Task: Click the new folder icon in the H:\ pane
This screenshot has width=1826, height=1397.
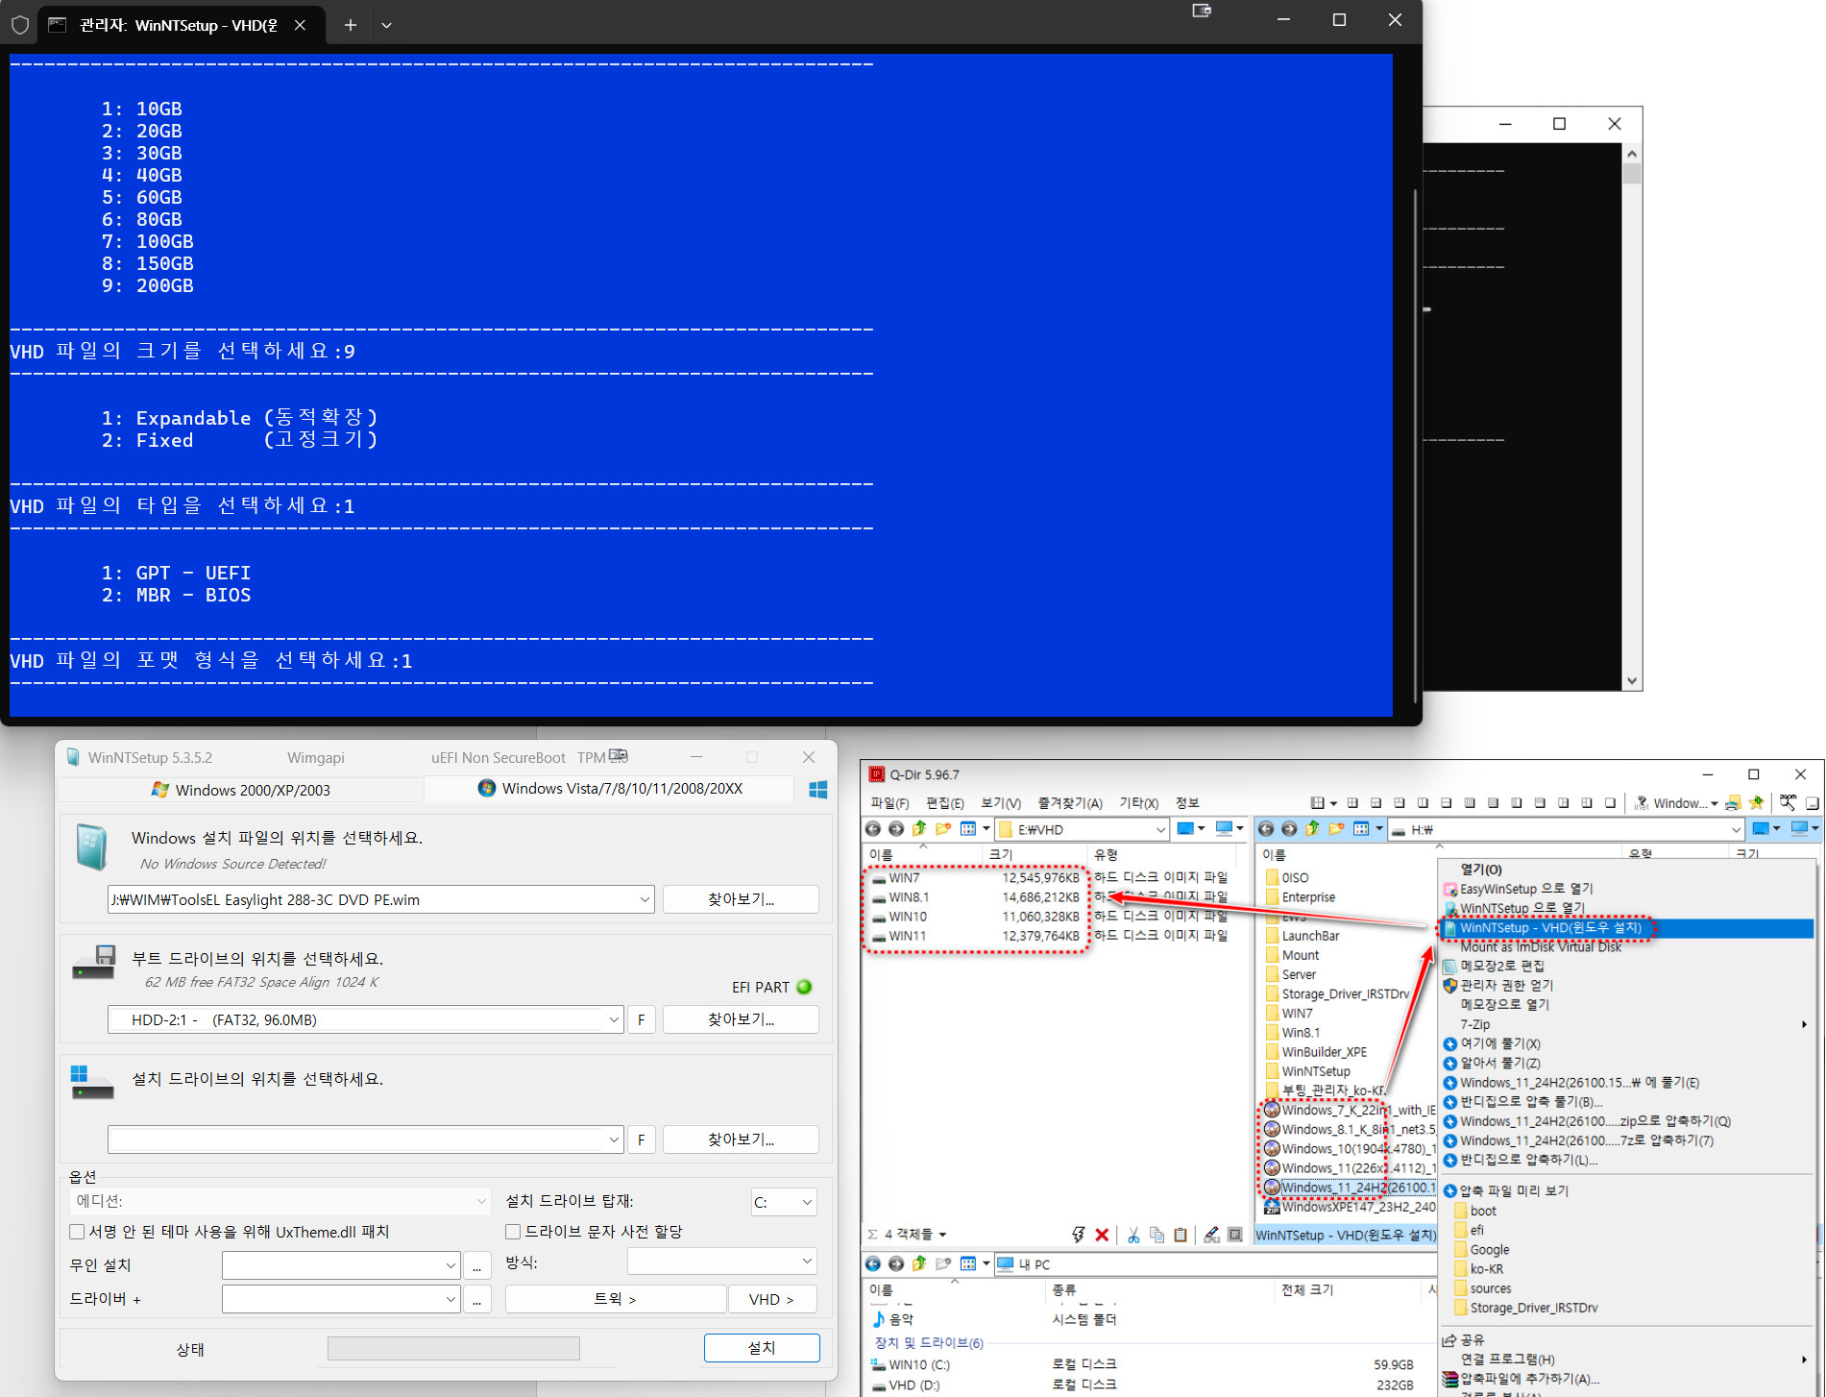Action: (1336, 829)
